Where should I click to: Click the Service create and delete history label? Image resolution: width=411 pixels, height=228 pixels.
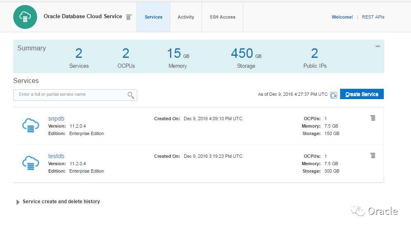point(61,202)
